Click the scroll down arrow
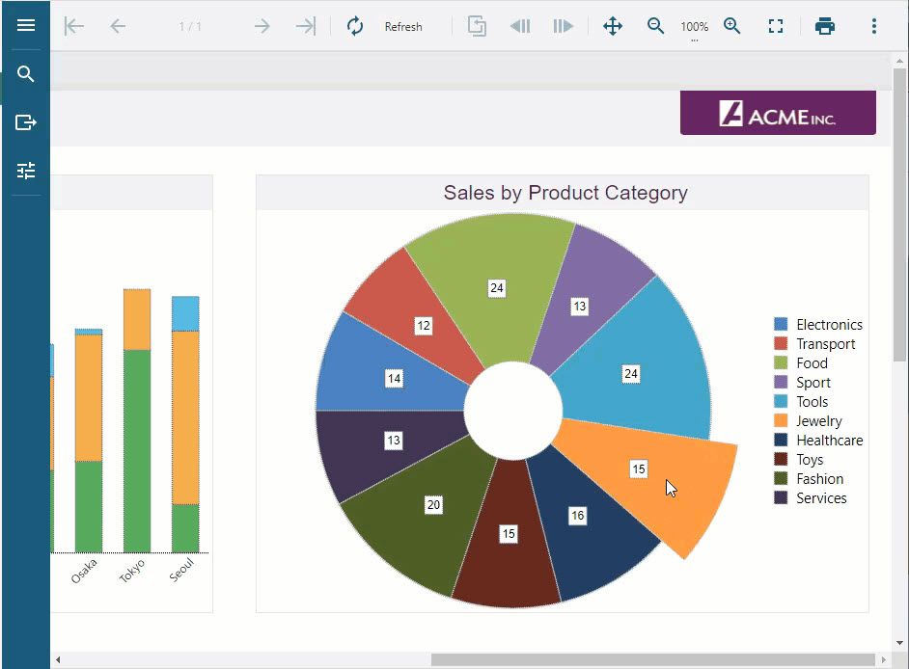This screenshot has height=669, width=909. (x=899, y=642)
